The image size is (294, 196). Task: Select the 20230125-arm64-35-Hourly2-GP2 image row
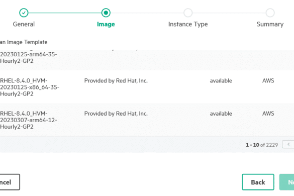147,60
